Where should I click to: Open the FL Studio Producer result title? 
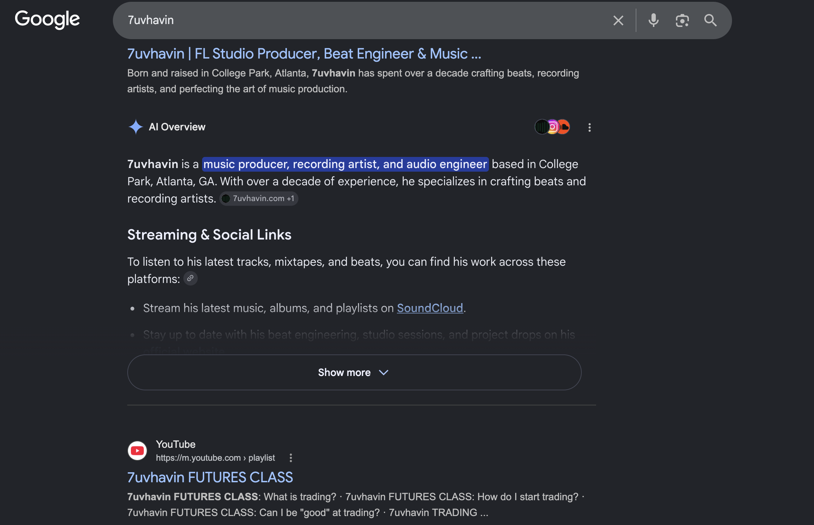[304, 54]
